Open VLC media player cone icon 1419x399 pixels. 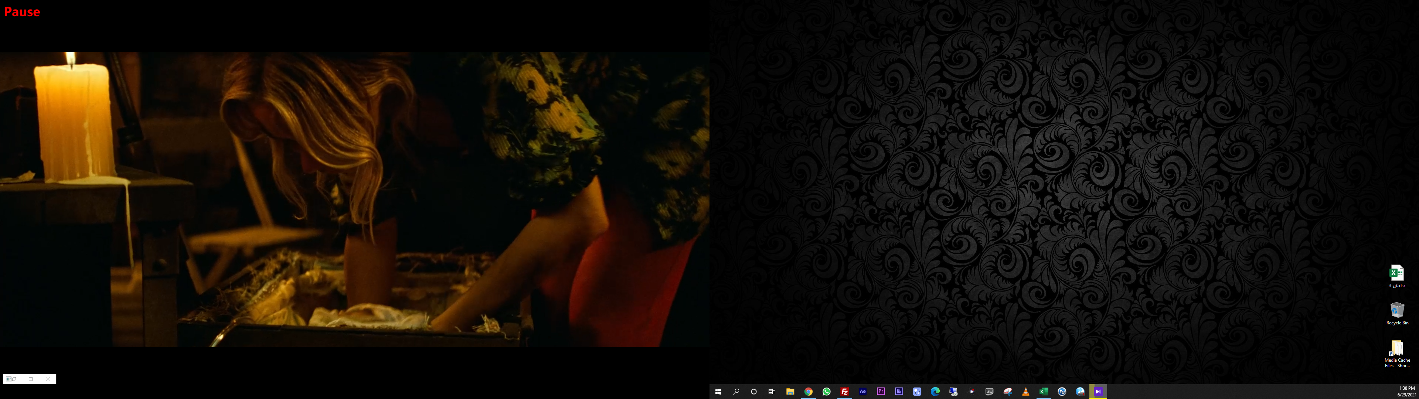(x=1026, y=392)
